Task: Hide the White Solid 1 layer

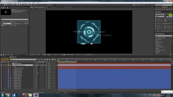Action: (1, 64)
